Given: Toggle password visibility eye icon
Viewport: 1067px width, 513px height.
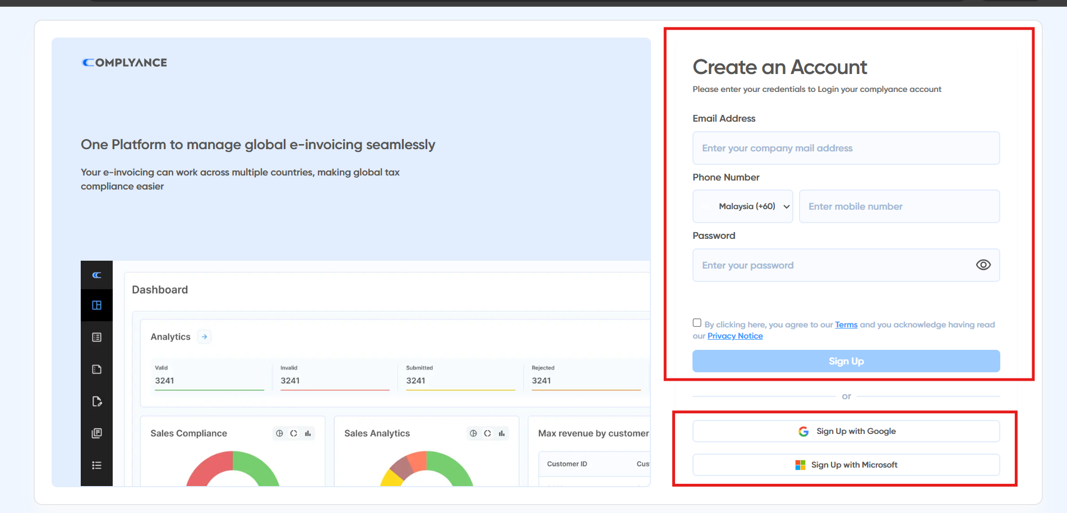Looking at the screenshot, I should 983,265.
